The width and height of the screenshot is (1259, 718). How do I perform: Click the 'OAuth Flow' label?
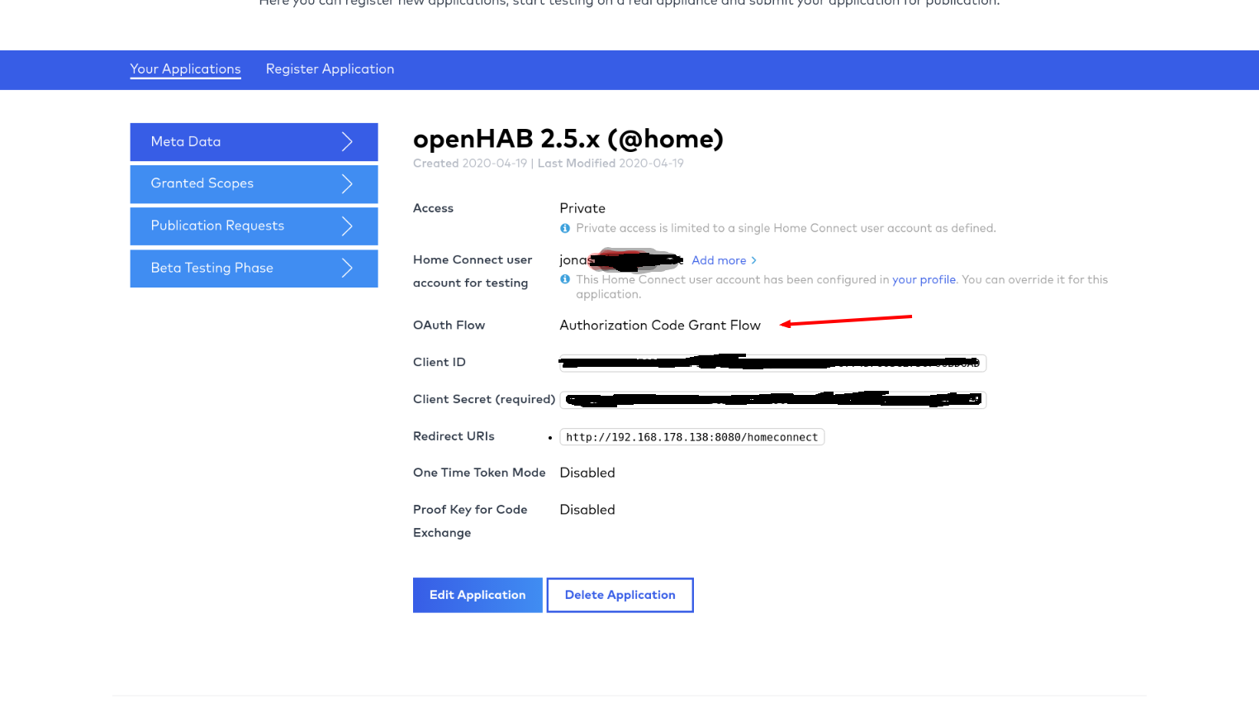(x=449, y=326)
